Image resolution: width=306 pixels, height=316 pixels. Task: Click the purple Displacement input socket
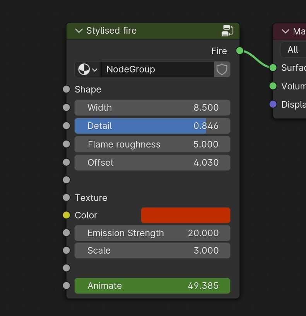point(273,104)
